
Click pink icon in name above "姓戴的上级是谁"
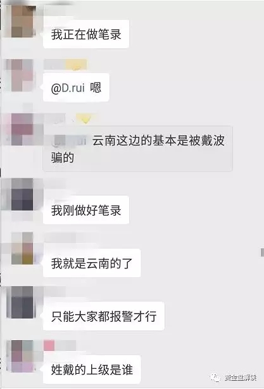49,346
